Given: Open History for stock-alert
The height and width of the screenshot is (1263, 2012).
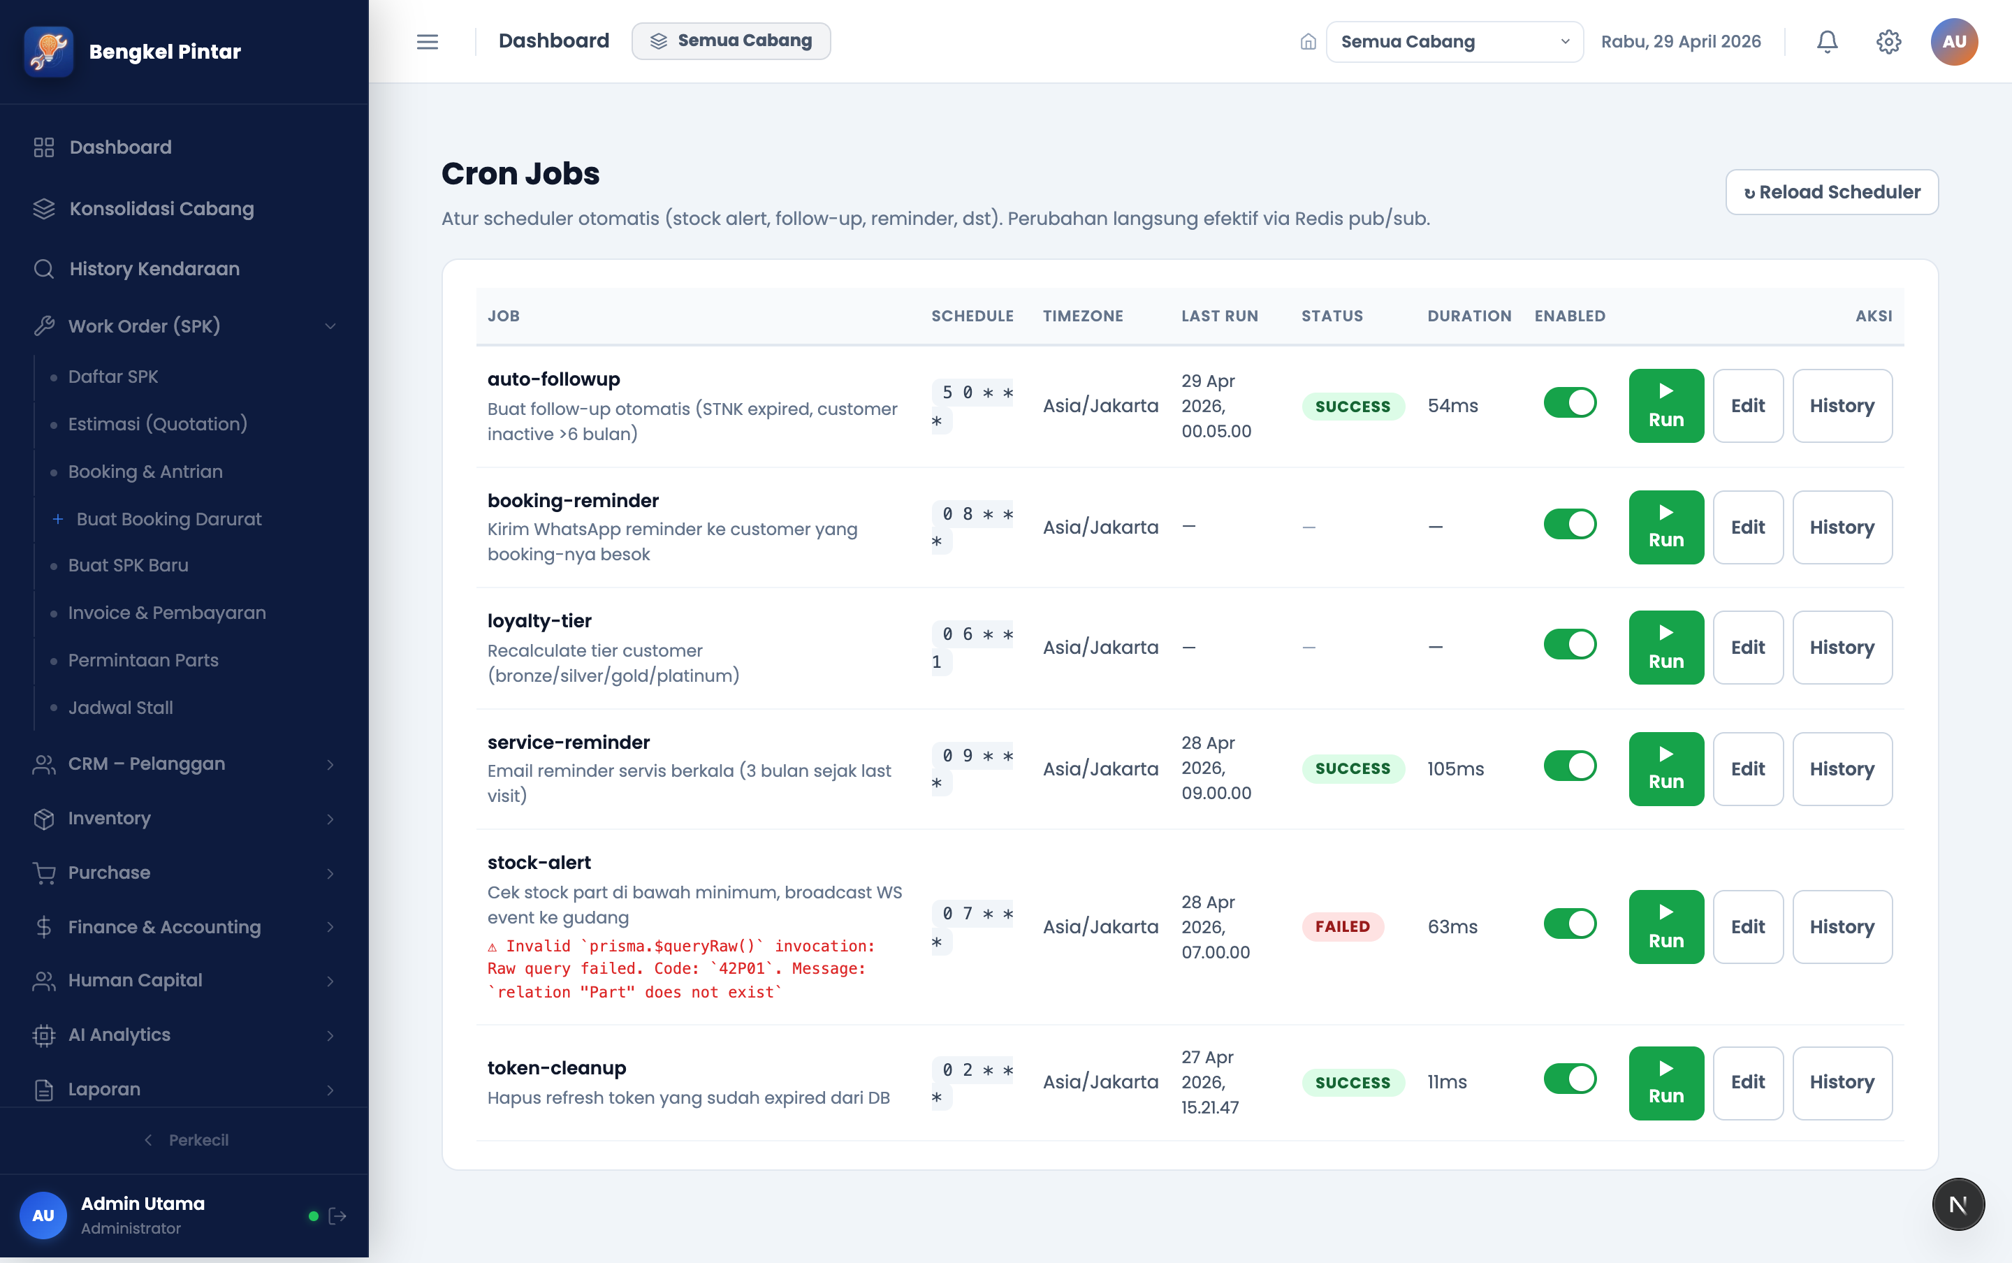Looking at the screenshot, I should pyautogui.click(x=1842, y=926).
